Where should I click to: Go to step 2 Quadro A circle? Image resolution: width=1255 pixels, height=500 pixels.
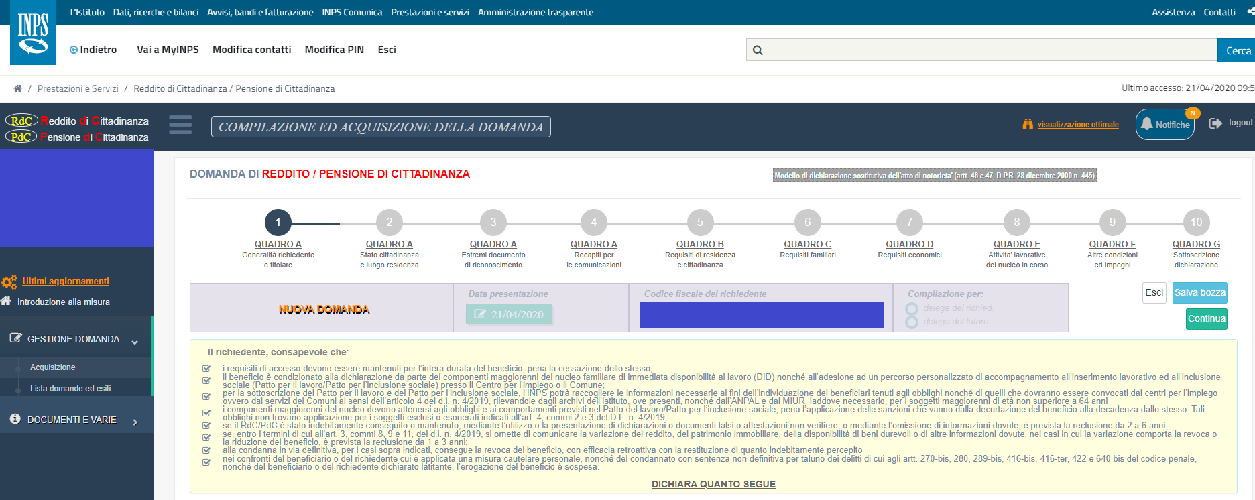[390, 223]
